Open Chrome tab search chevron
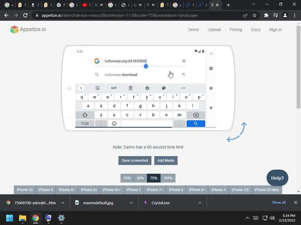This screenshot has width=301, height=225. point(254,4)
